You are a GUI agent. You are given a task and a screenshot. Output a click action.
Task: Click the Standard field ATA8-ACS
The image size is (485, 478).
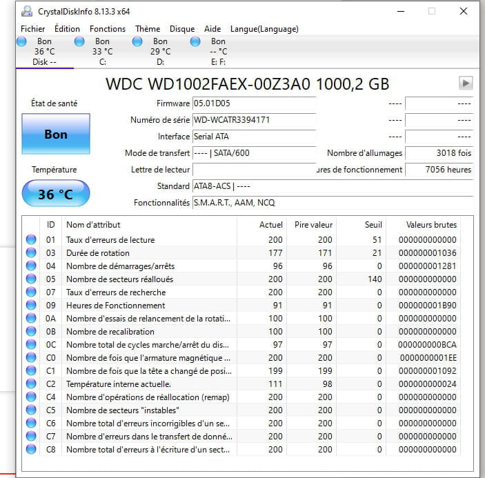click(x=333, y=186)
